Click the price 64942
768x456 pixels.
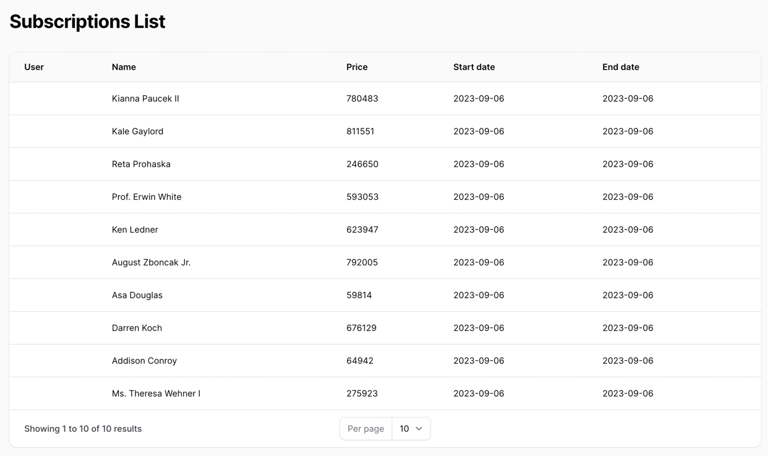(x=360, y=361)
